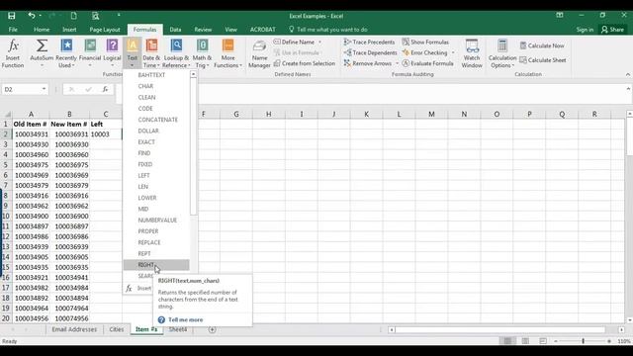Open the Financial functions icon
This screenshot has width=633, height=356.
90,45
